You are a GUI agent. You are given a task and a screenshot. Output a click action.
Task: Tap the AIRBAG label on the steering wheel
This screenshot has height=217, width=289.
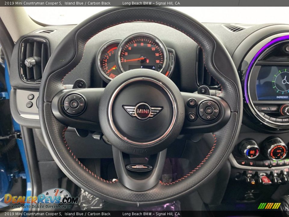click(140, 151)
